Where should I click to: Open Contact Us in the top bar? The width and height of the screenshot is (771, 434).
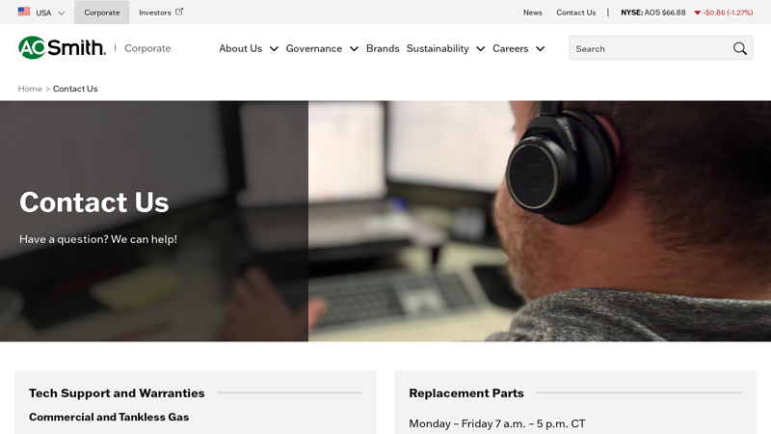tap(575, 13)
